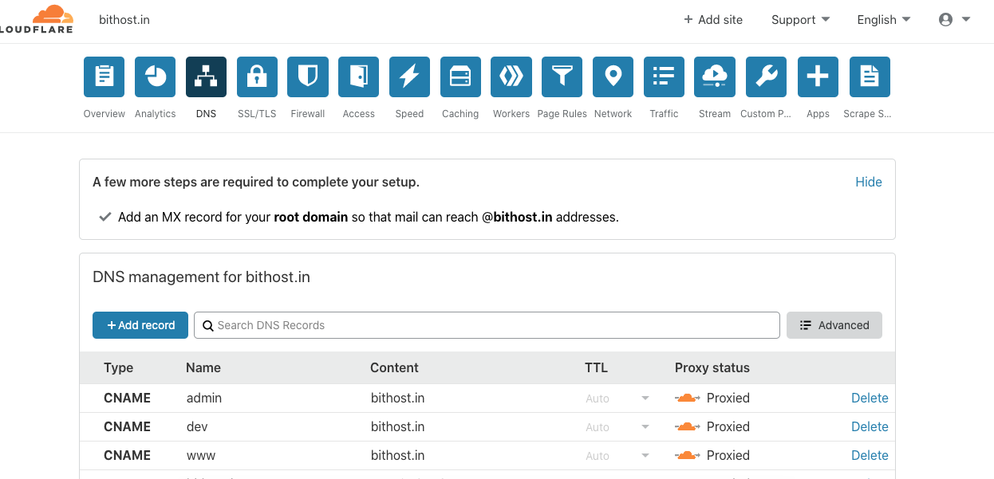Click bithost.in content of dev record

[397, 426]
